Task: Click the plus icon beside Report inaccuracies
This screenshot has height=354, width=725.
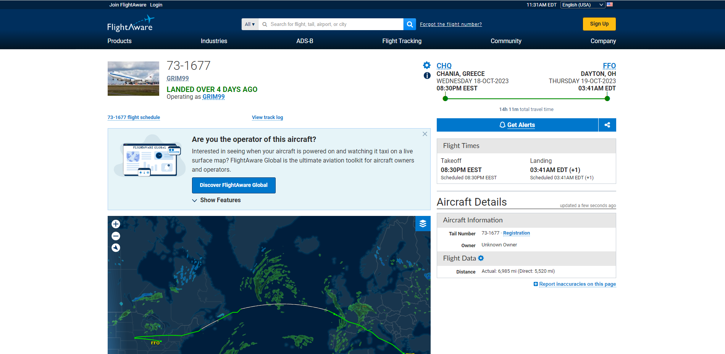Action: 536,284
